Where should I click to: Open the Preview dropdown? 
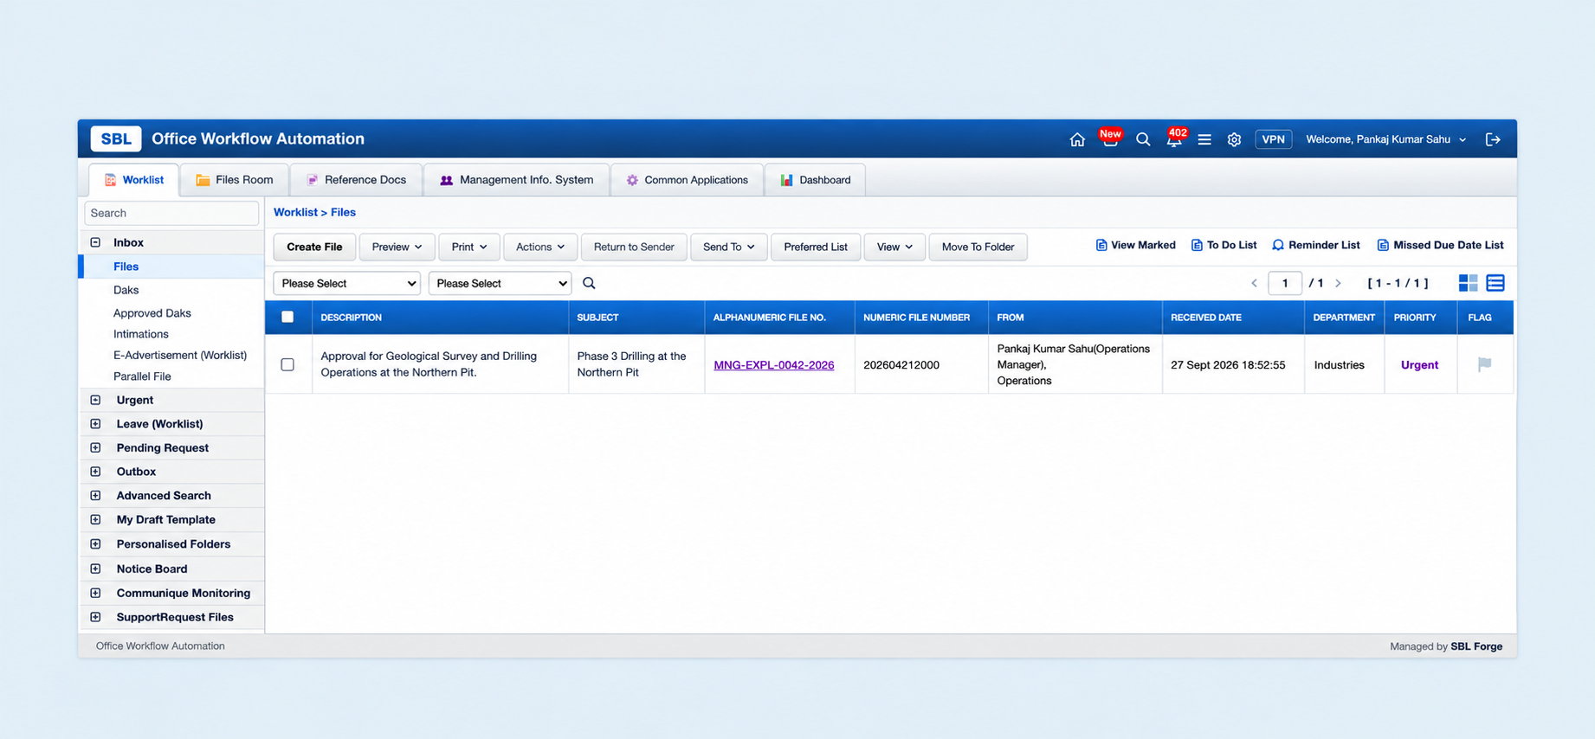pos(397,247)
